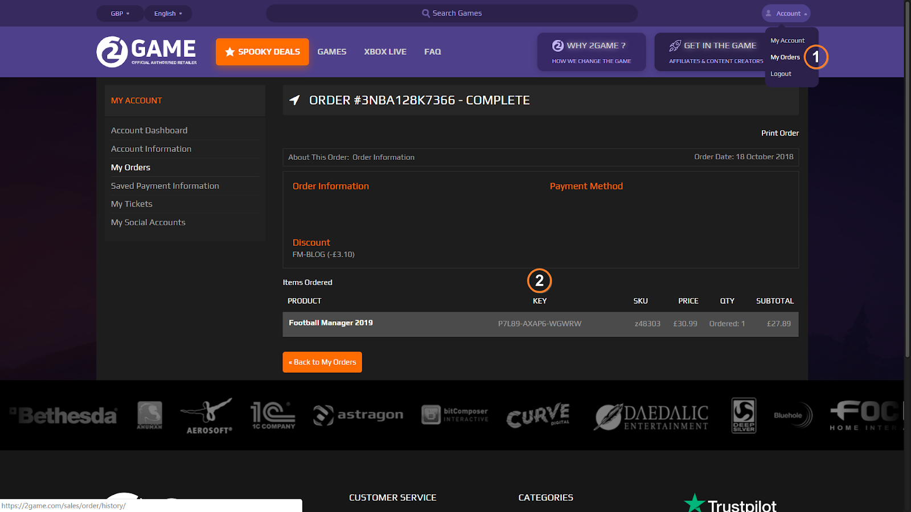Click the Football Manager 2019 product name
This screenshot has width=911, height=512.
(x=331, y=323)
